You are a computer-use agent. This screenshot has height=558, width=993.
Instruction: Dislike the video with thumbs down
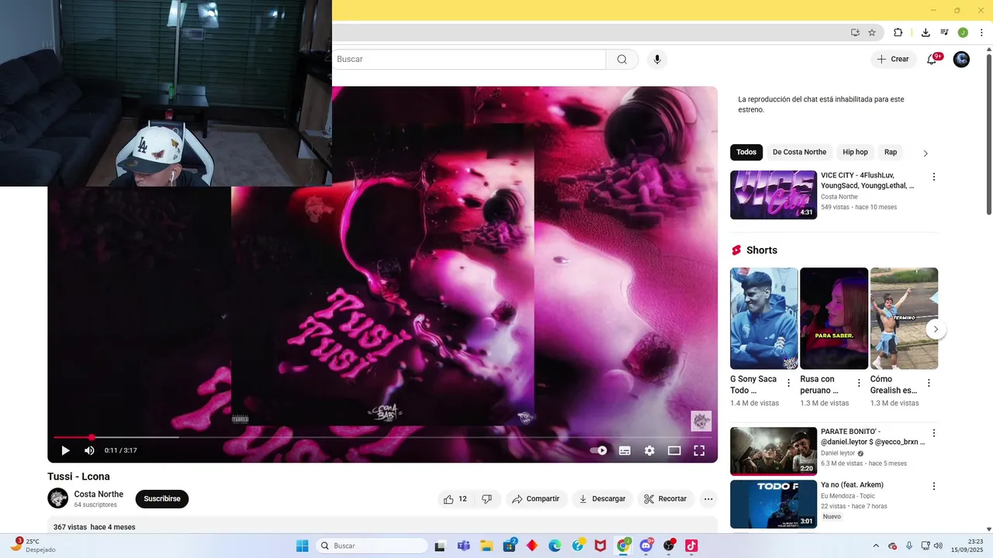[487, 499]
